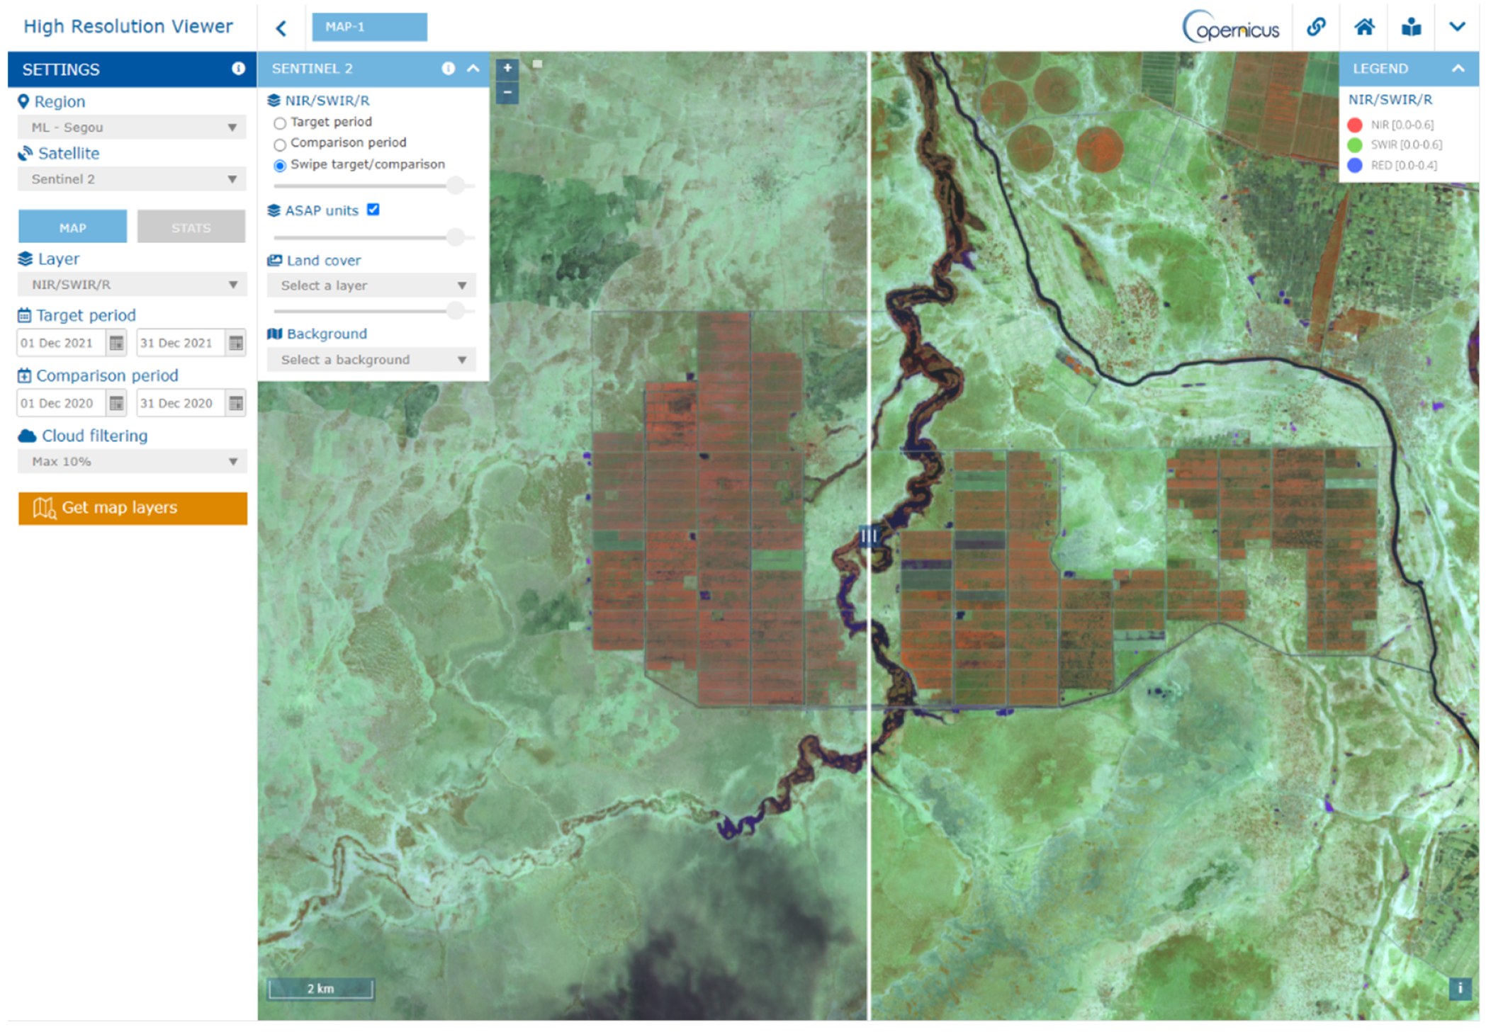The width and height of the screenshot is (1486, 1032).
Task: Click Comparison period end date field
Action: click(180, 404)
